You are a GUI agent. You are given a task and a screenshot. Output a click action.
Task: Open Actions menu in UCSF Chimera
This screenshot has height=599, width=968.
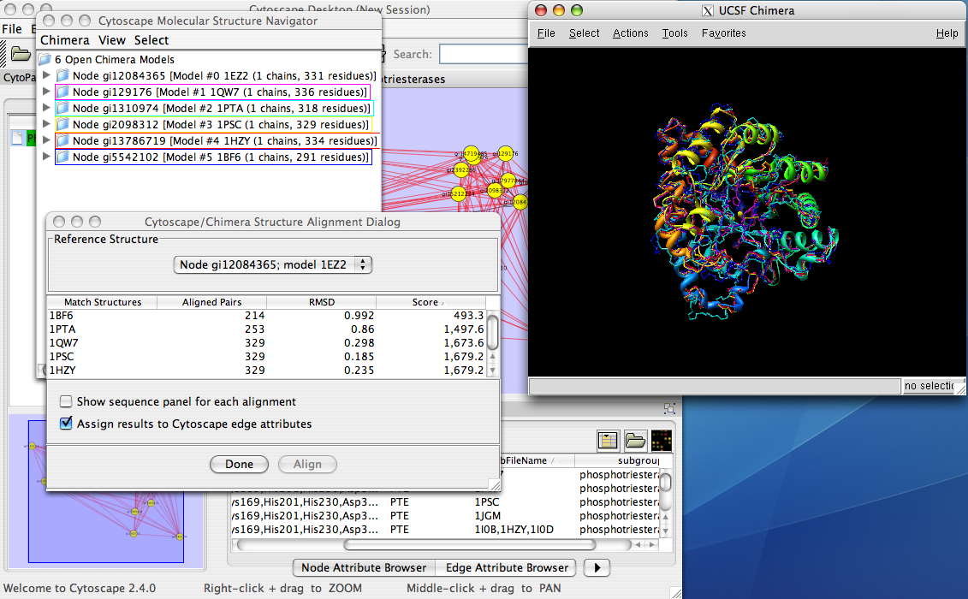pos(630,33)
